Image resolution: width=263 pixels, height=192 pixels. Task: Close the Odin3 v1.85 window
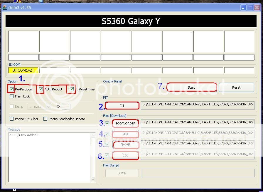257,8
